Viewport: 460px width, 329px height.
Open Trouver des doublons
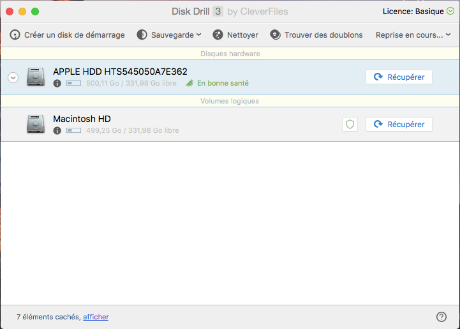316,35
